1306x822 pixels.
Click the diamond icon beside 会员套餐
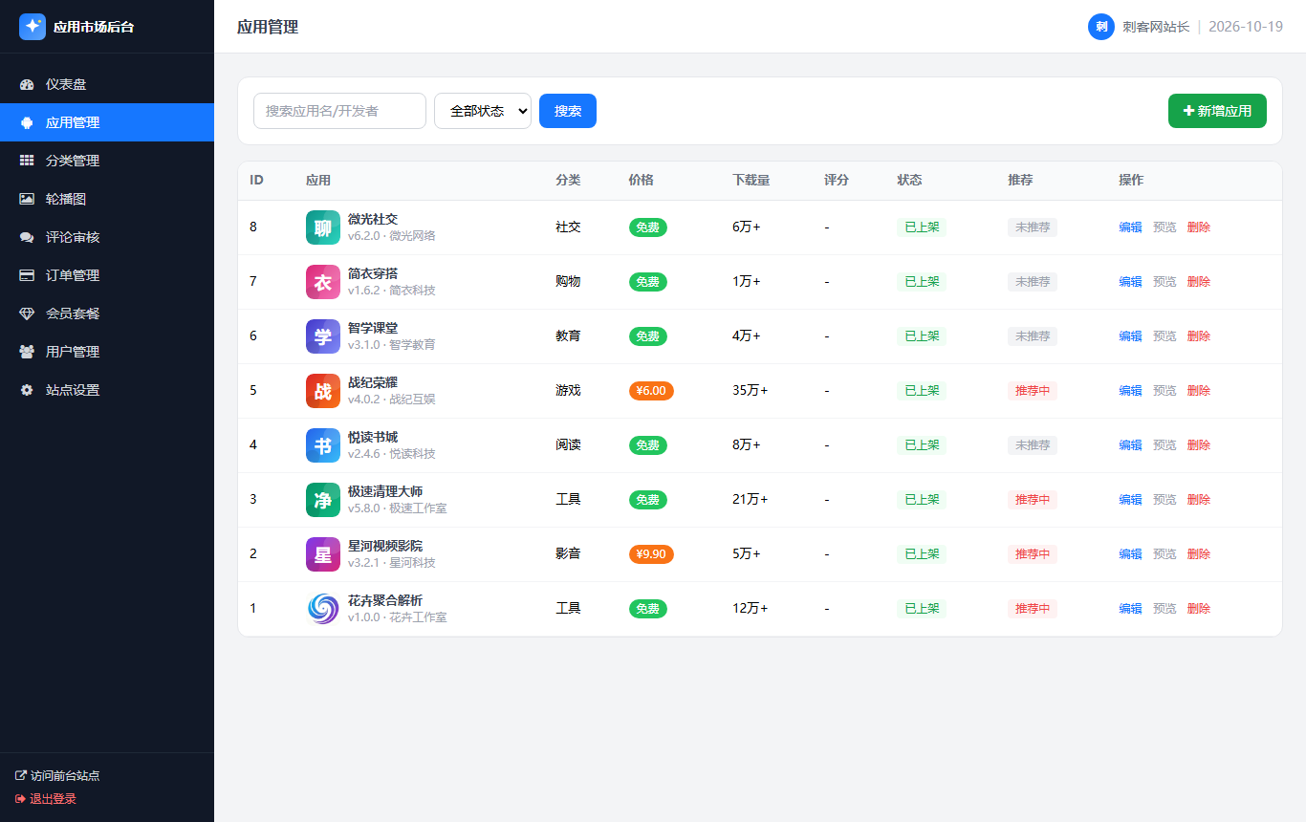tap(27, 314)
